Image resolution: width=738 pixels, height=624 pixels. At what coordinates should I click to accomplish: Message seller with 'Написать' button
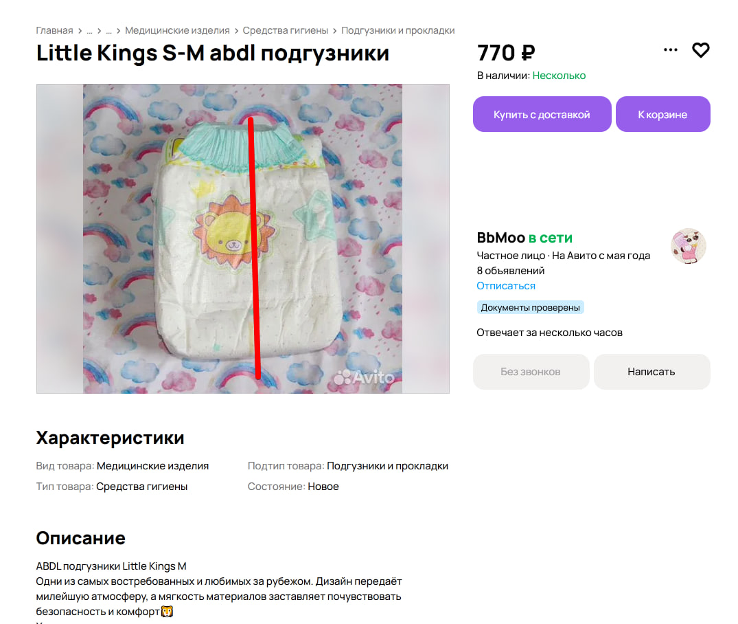click(651, 372)
